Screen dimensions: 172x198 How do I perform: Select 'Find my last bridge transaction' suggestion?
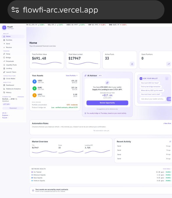tap(151, 87)
